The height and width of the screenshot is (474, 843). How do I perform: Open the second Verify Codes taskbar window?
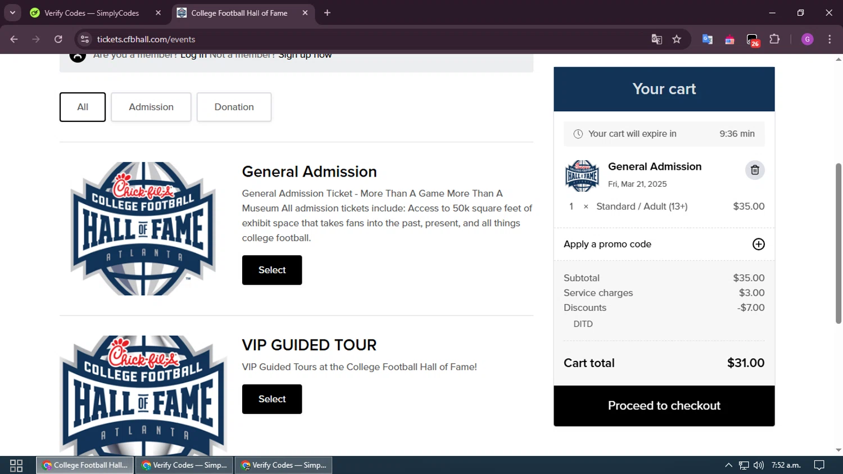(x=284, y=466)
